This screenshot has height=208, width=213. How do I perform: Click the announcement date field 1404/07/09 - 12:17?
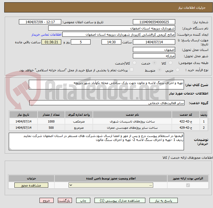coord(40,22)
